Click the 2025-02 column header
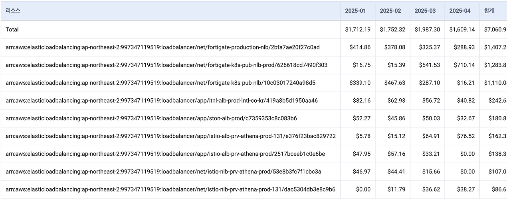The image size is (511, 201). tap(392, 11)
